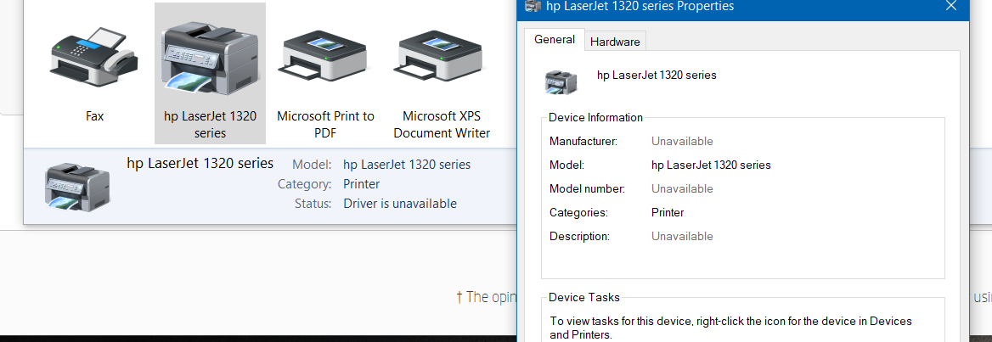Click the Properties dialog title text
The image size is (992, 342).
[x=640, y=6]
